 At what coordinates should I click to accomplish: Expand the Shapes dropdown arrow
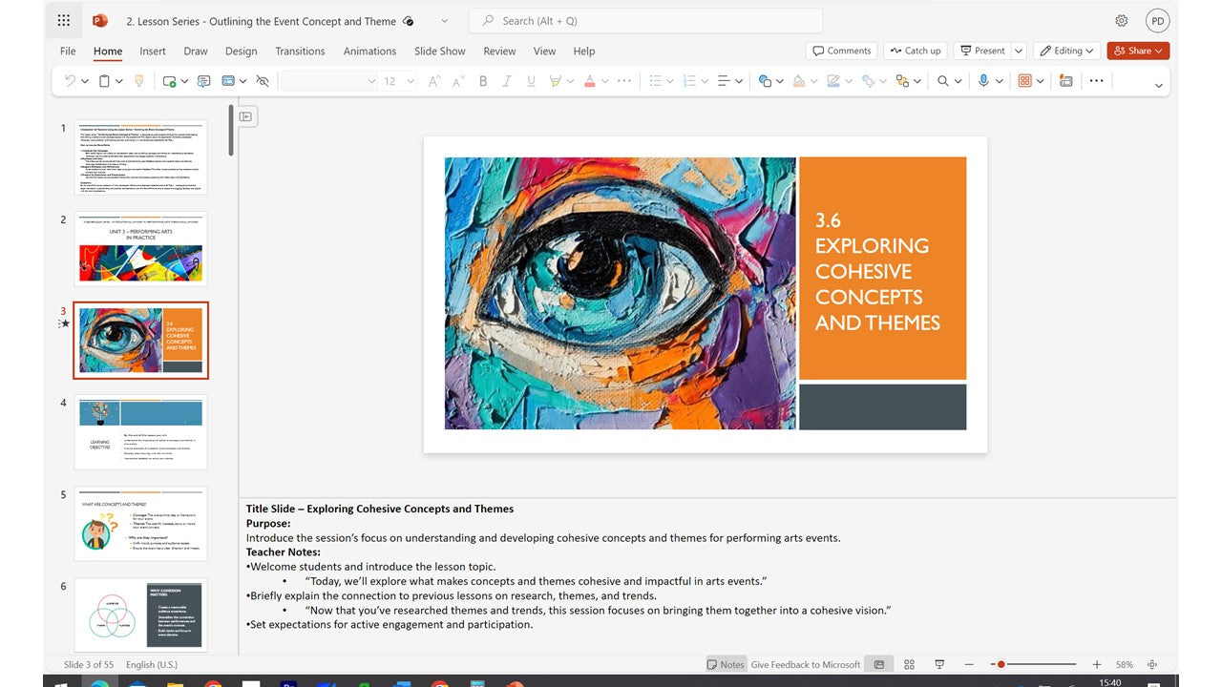point(780,81)
